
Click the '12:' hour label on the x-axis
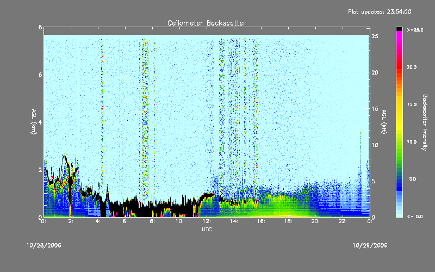[x=207, y=221]
